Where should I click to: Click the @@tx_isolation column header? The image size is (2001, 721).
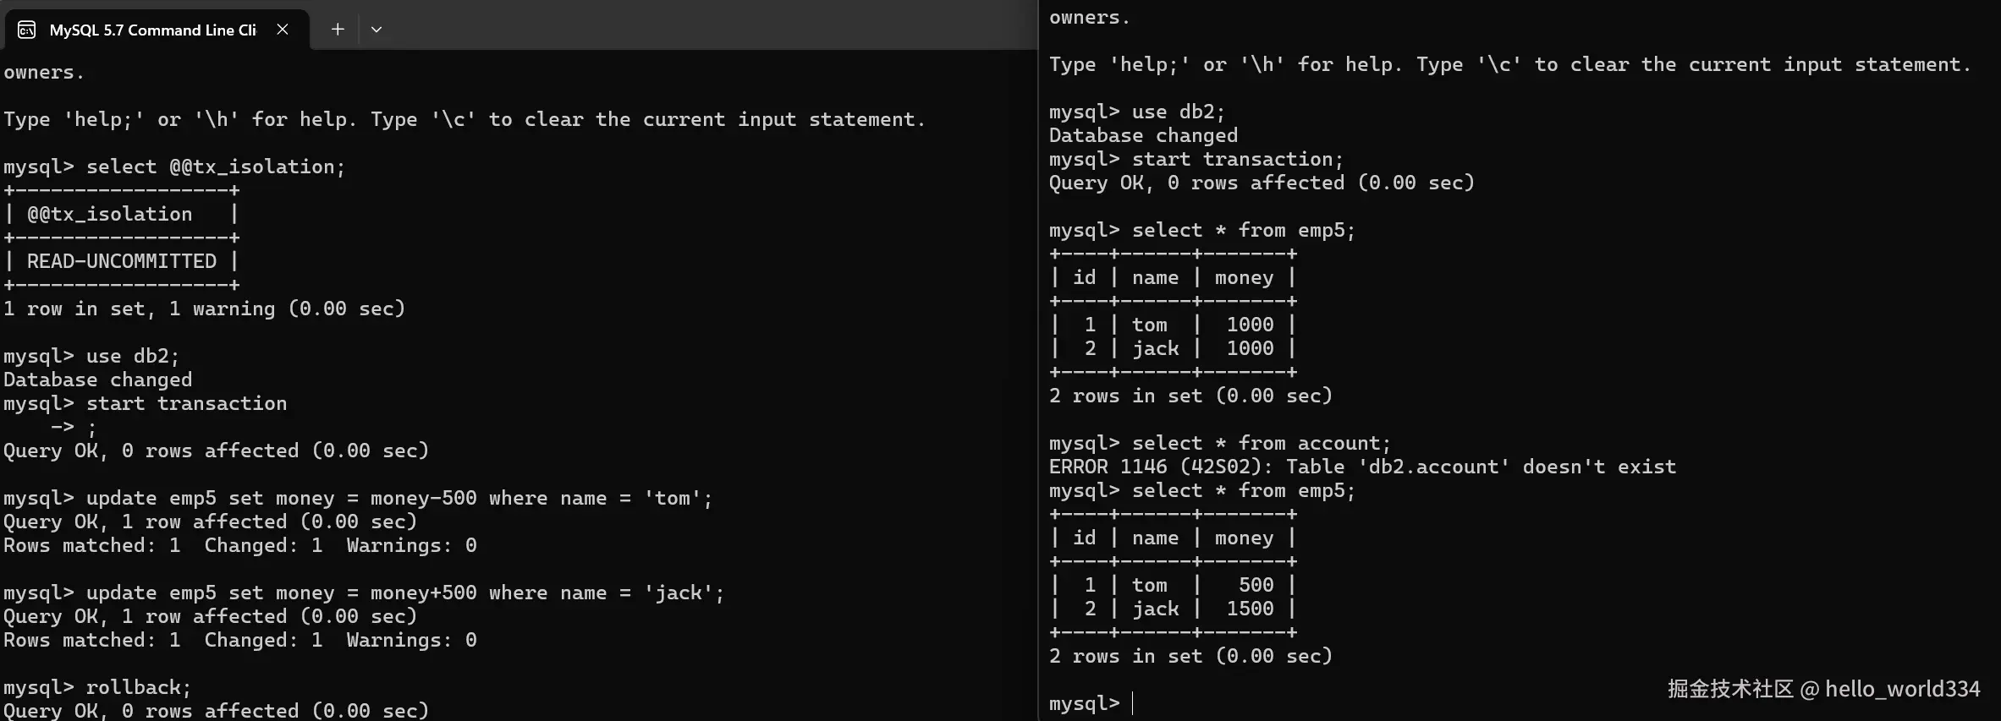109,215
